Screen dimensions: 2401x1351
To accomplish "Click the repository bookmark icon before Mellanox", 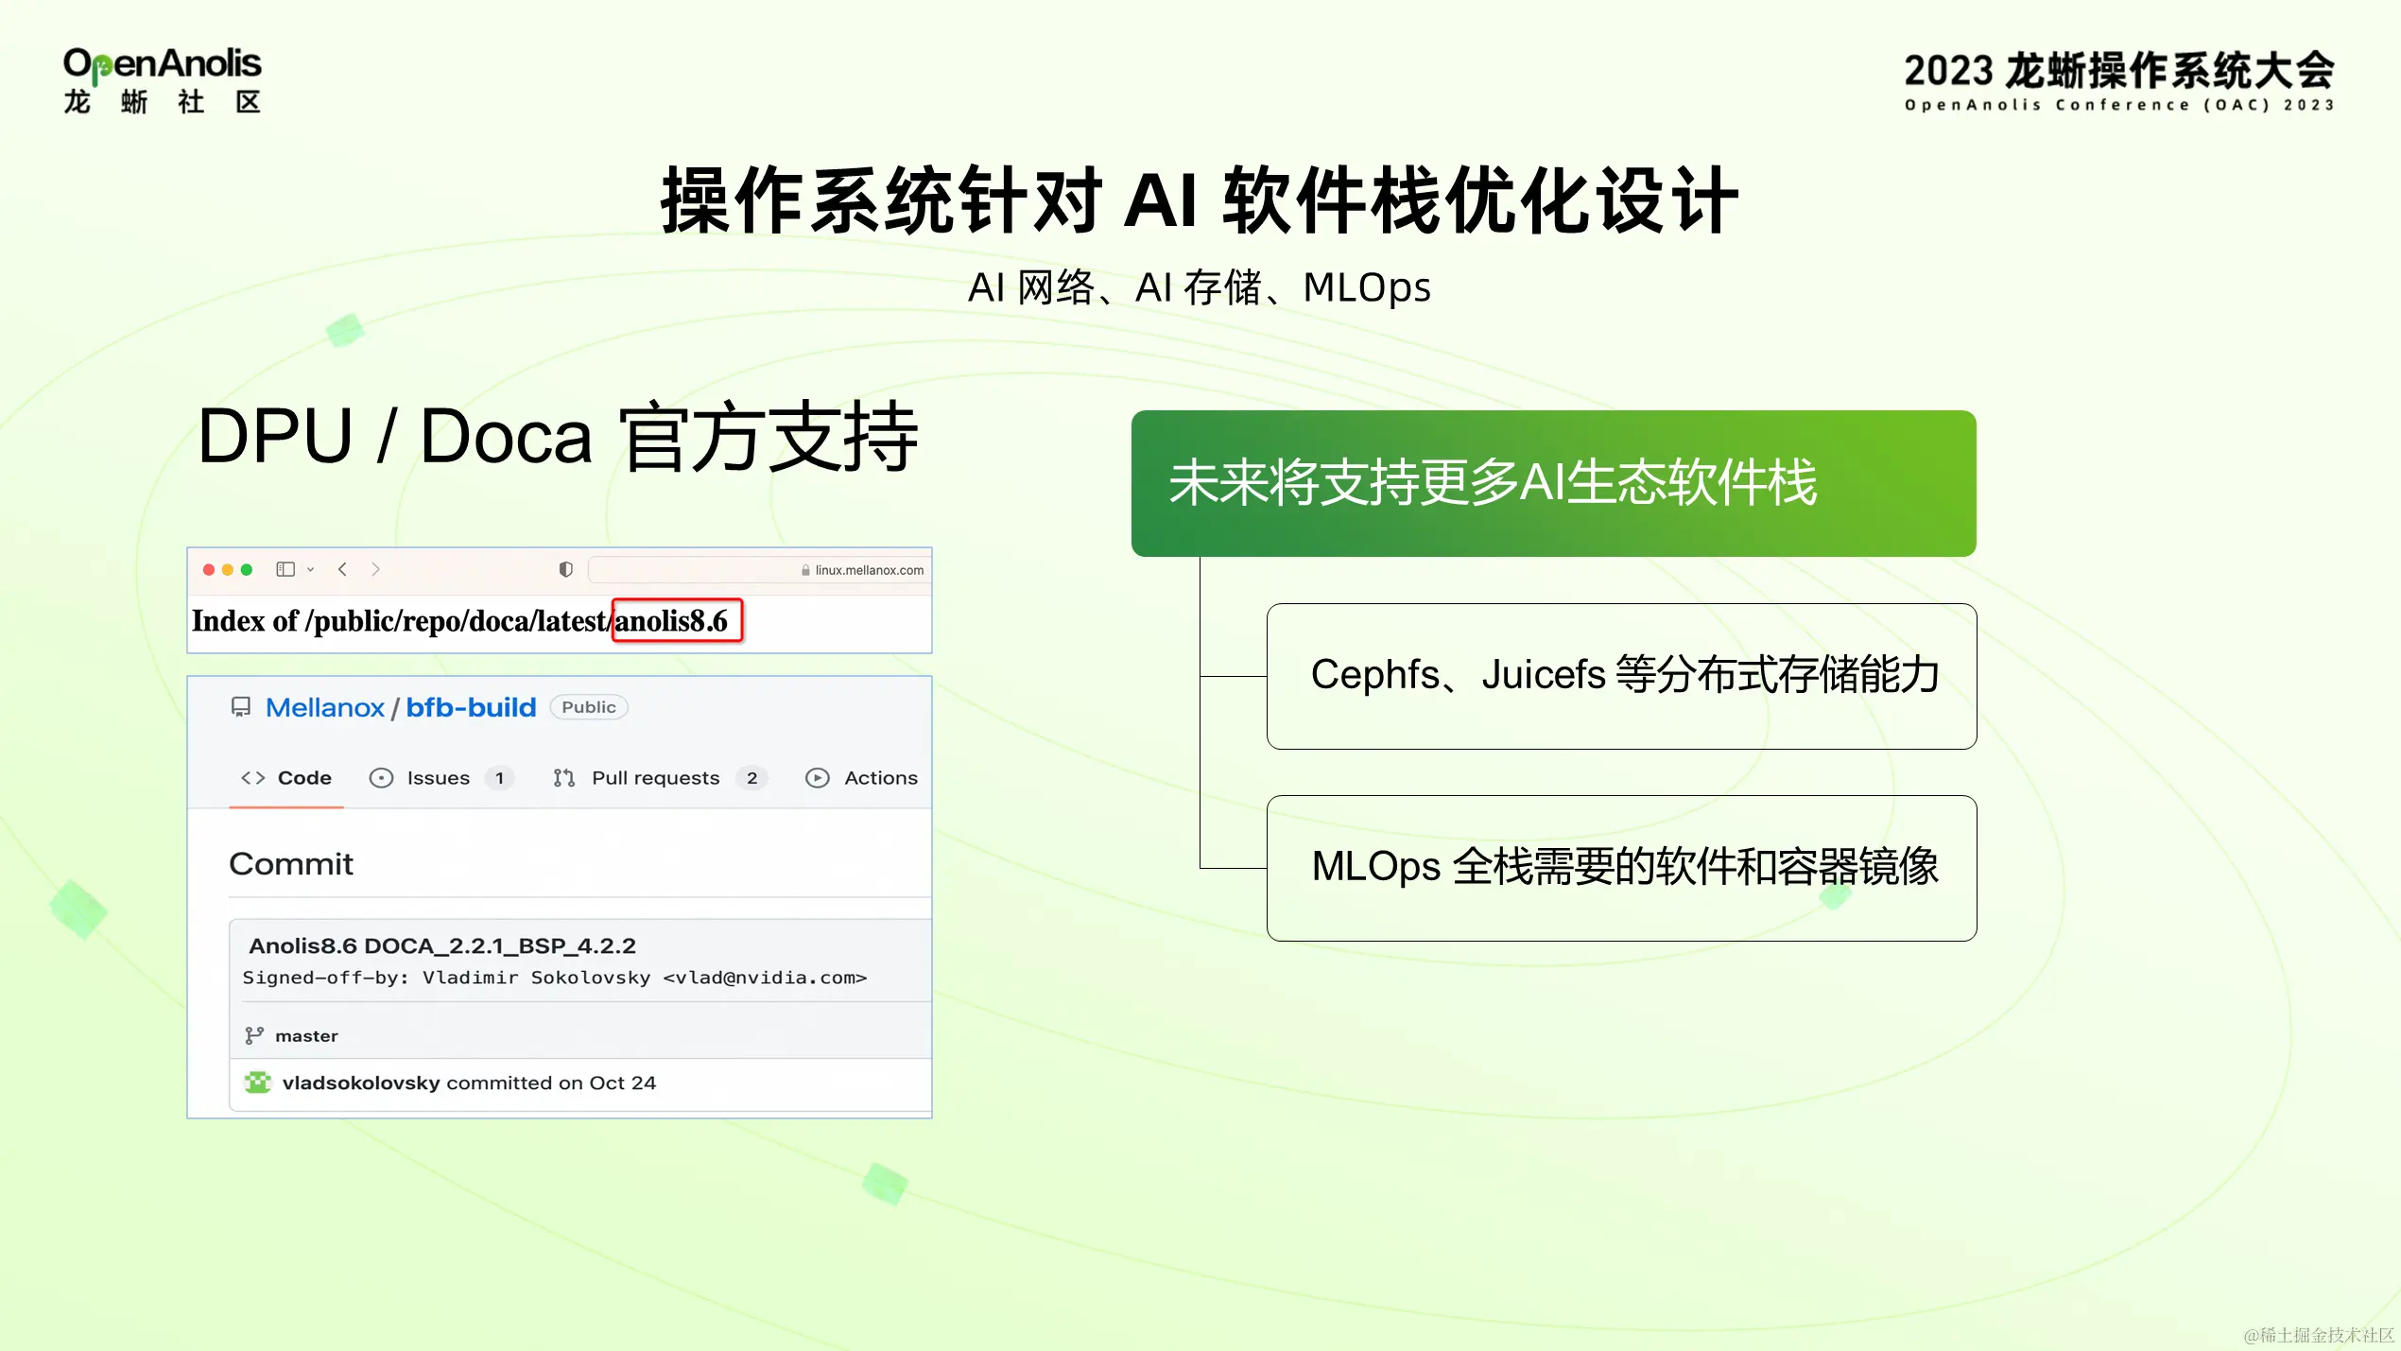I will [242, 707].
